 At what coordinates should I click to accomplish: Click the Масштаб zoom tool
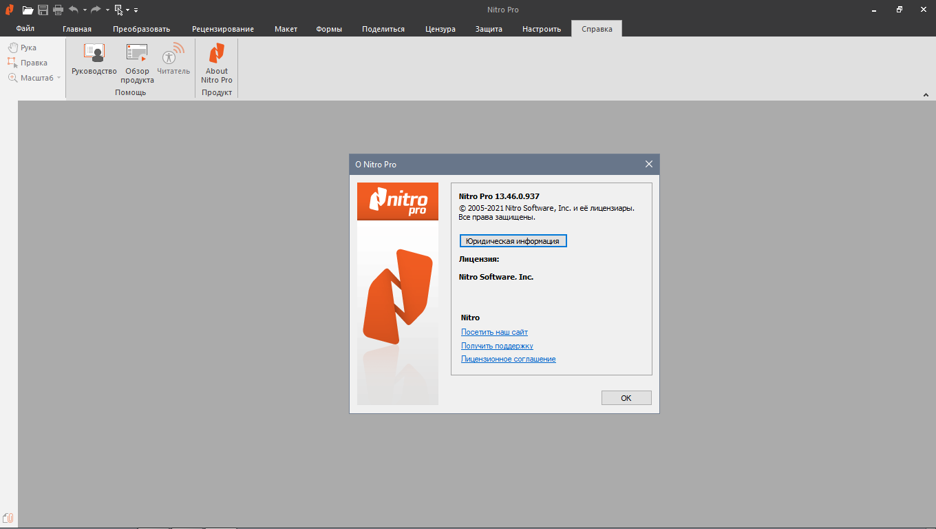coord(30,78)
